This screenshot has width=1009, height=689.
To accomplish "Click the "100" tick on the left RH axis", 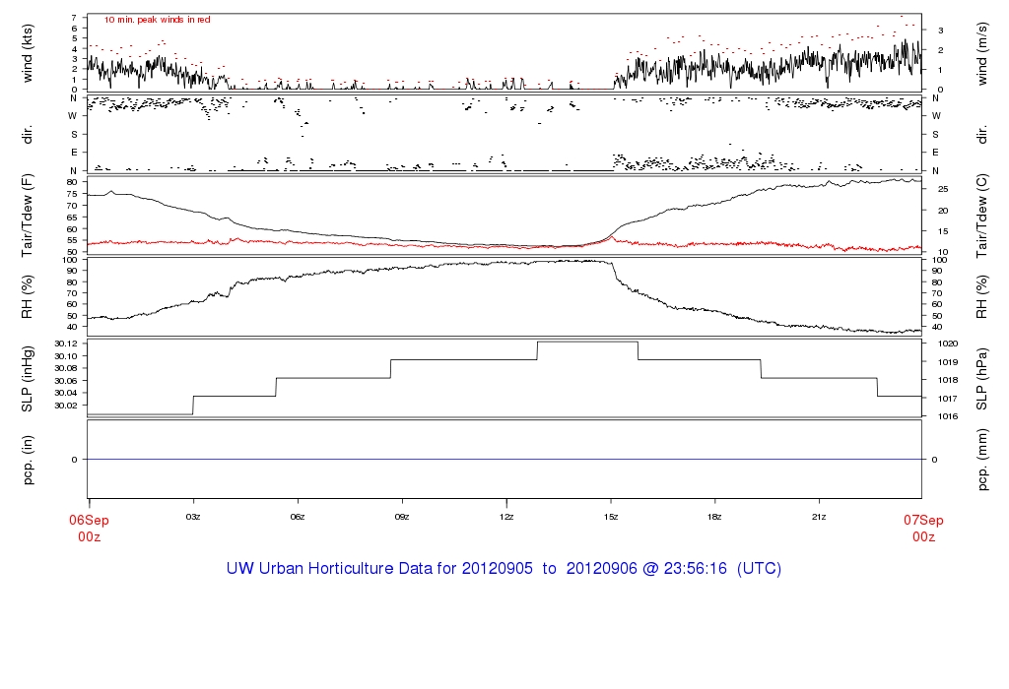I will (70, 260).
